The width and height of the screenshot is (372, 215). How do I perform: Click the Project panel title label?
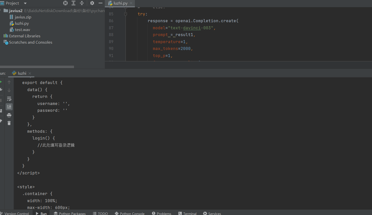[12, 3]
